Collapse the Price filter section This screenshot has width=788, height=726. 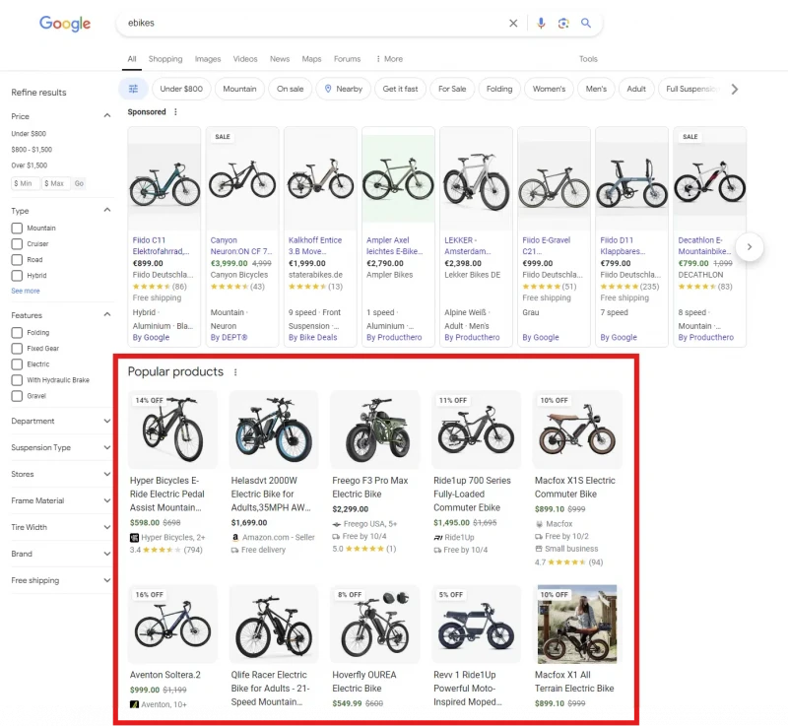[x=107, y=116]
